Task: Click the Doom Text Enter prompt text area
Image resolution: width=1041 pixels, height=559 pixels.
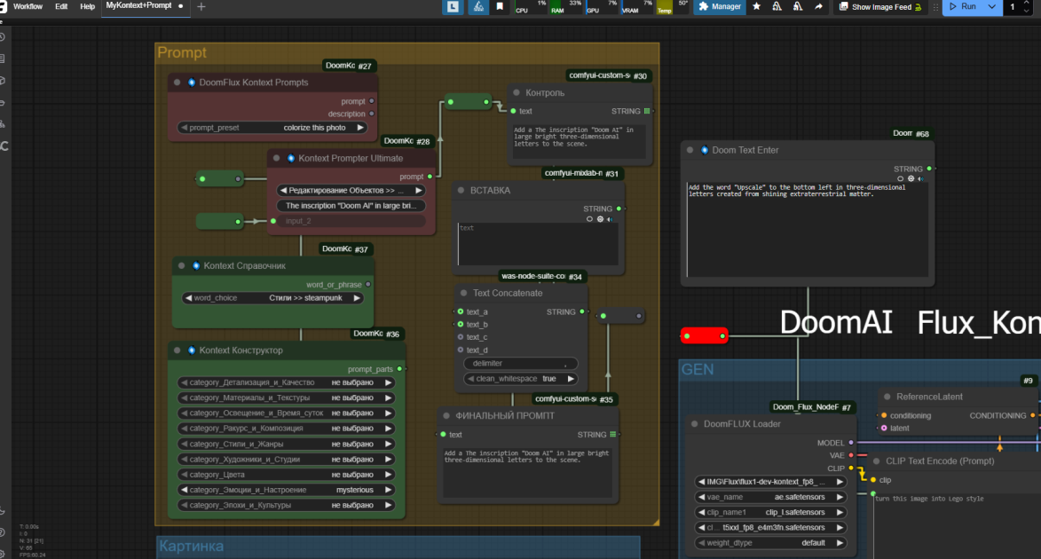Action: (808, 230)
